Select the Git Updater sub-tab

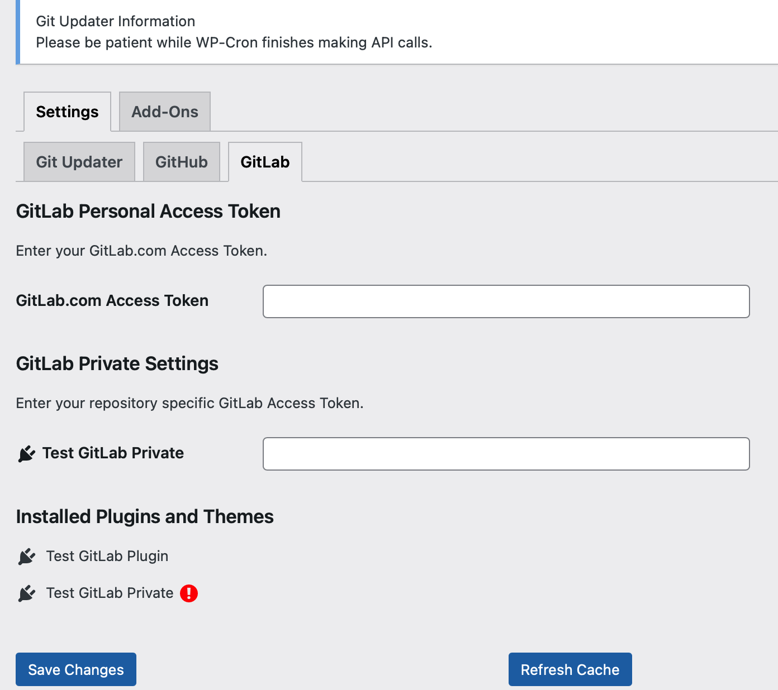tap(79, 162)
